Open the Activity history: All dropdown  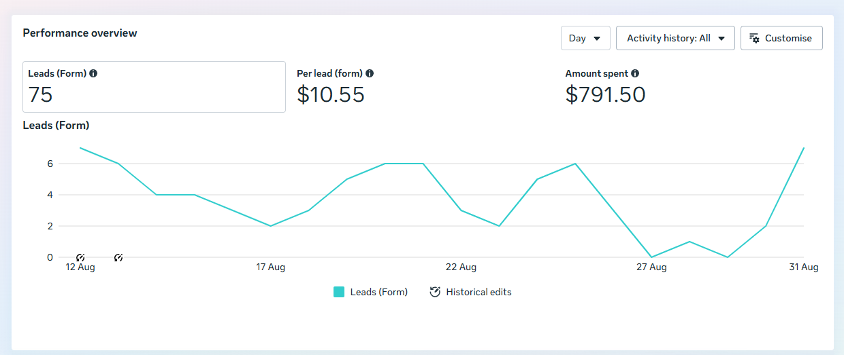(x=675, y=38)
